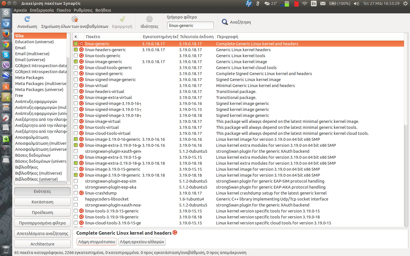The image size is (410, 256).
Task: Click the mark all upgrades icon
Action: [x=75, y=19]
